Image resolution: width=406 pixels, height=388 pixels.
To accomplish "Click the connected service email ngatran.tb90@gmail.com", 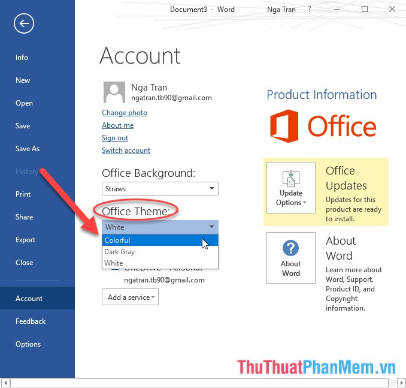I will tap(164, 280).
